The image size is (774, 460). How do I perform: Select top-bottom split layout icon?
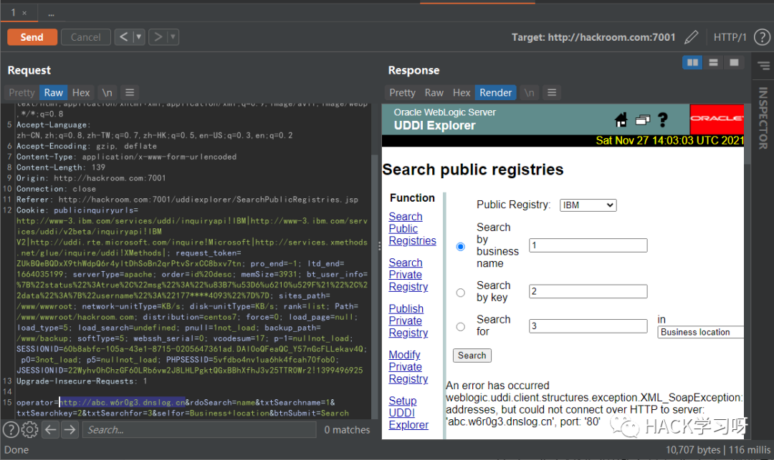(x=713, y=62)
